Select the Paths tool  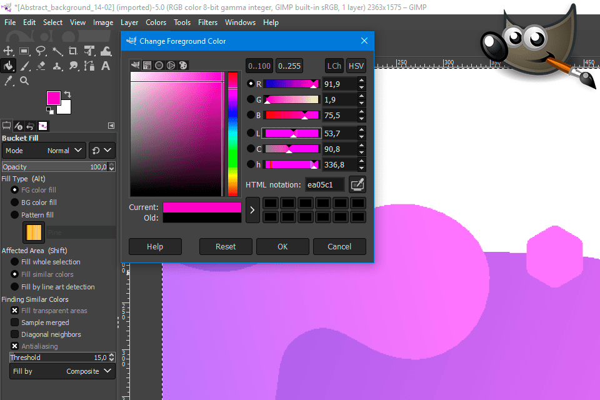click(89, 66)
